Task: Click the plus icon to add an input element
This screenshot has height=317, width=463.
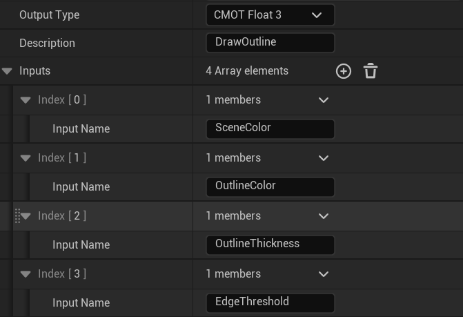Action: pyautogui.click(x=343, y=71)
